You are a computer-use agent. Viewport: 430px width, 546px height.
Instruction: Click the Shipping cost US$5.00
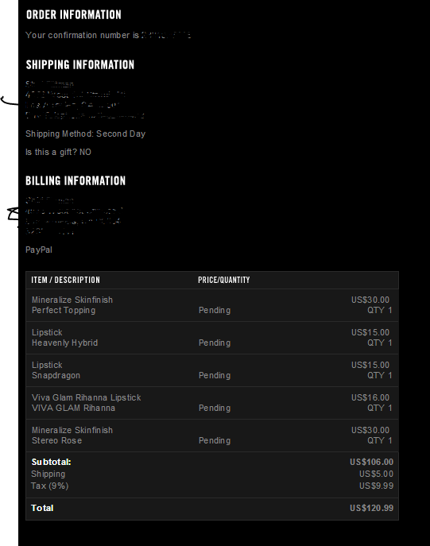377,474
